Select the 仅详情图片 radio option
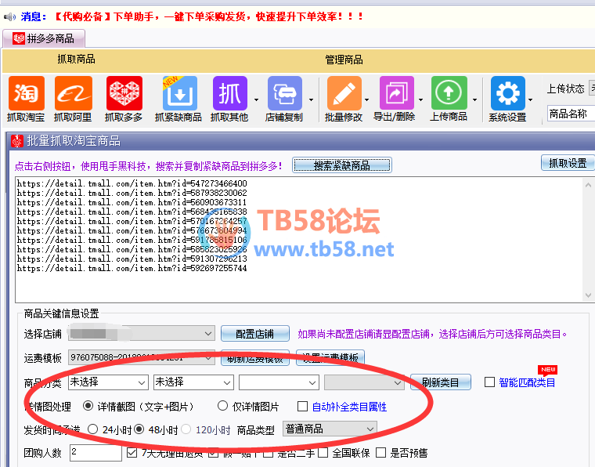Image resolution: width=595 pixels, height=467 pixels. [x=222, y=407]
